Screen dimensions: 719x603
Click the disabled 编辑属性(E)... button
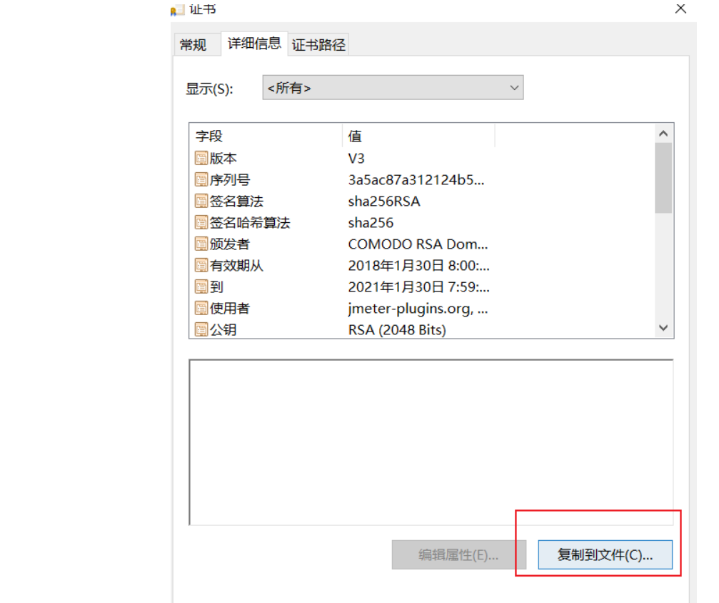coord(458,555)
